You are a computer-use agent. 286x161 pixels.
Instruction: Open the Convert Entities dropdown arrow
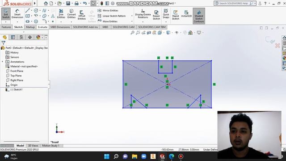tap(71, 22)
